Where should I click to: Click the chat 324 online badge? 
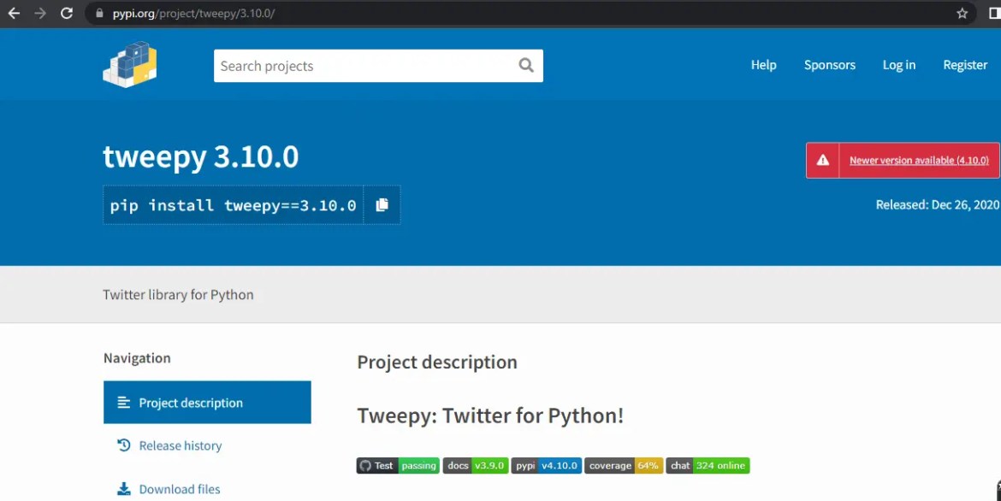tap(708, 465)
